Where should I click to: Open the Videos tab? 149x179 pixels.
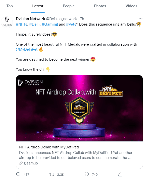[131, 6]
